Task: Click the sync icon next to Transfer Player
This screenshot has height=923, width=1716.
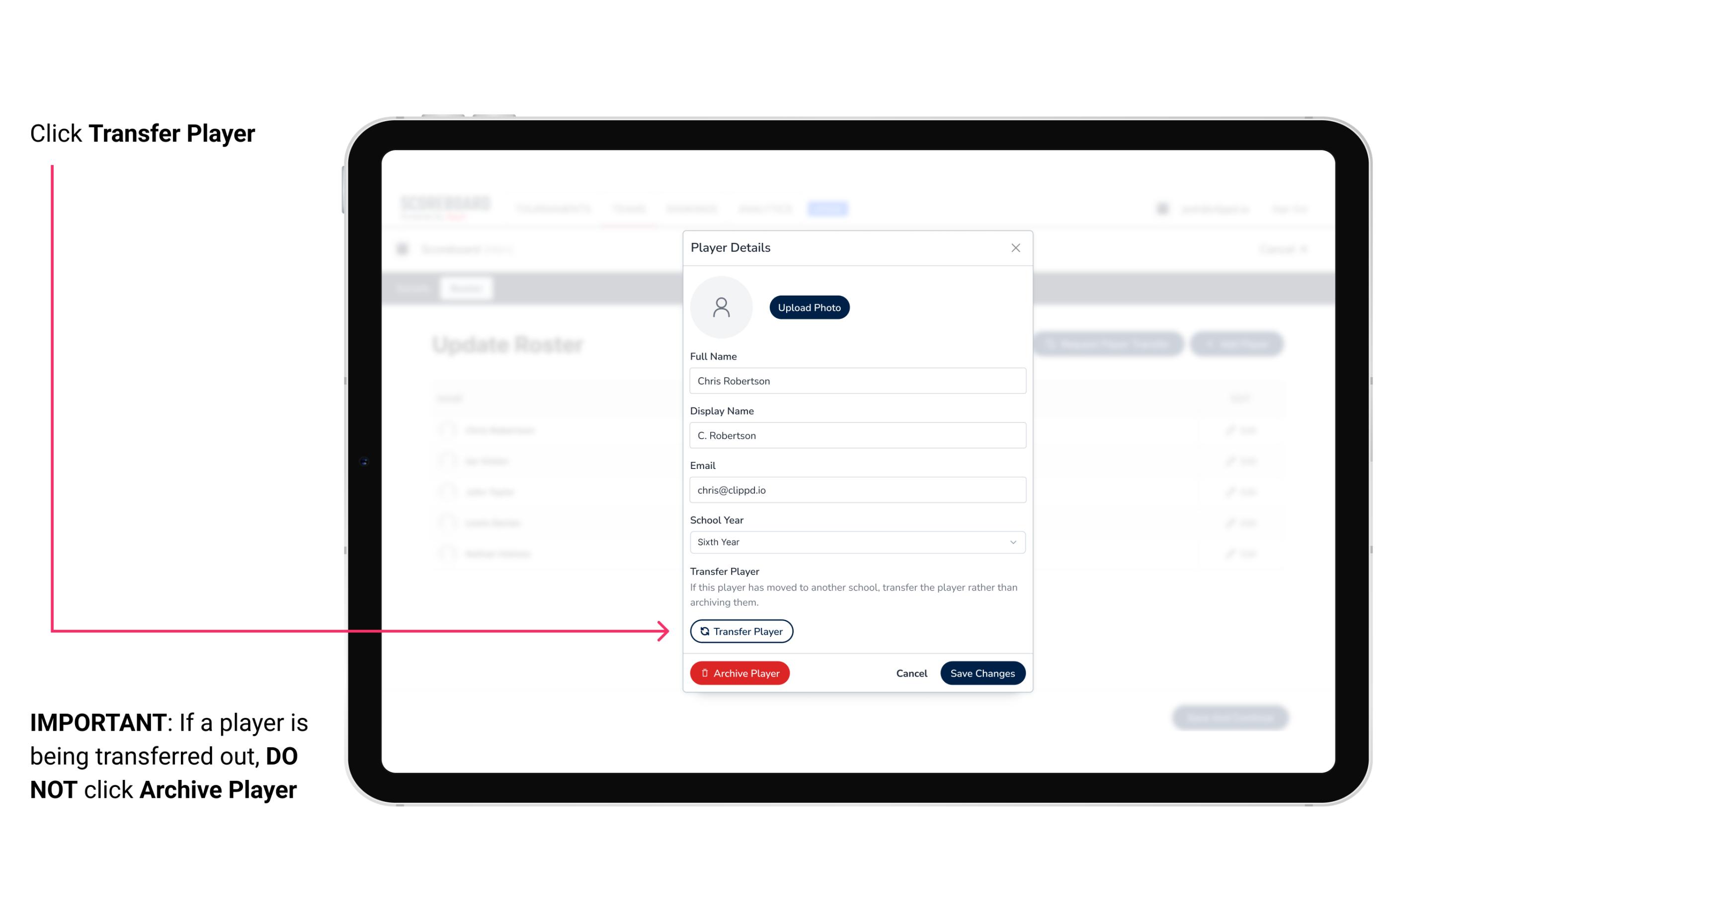Action: [x=704, y=631]
